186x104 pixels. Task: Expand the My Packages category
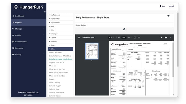coord(60,15)
